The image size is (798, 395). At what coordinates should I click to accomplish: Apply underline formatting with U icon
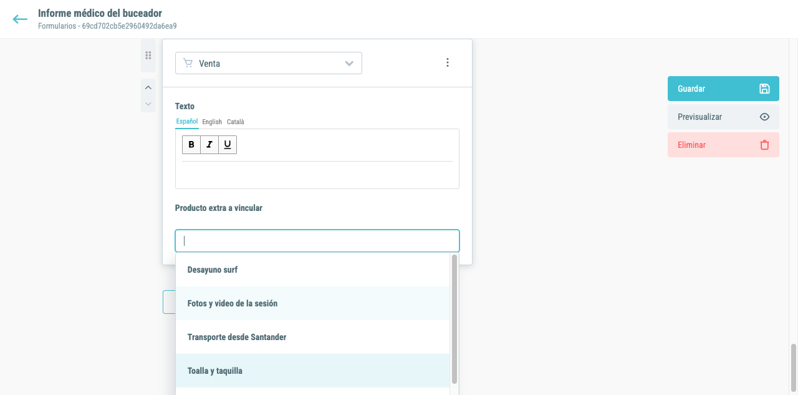(x=228, y=145)
